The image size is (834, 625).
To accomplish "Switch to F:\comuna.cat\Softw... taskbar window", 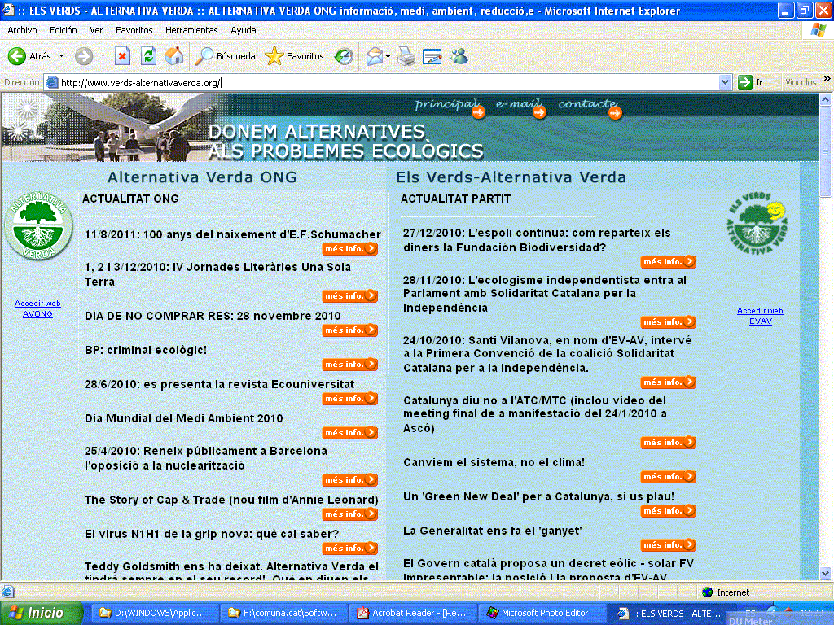I will [283, 614].
